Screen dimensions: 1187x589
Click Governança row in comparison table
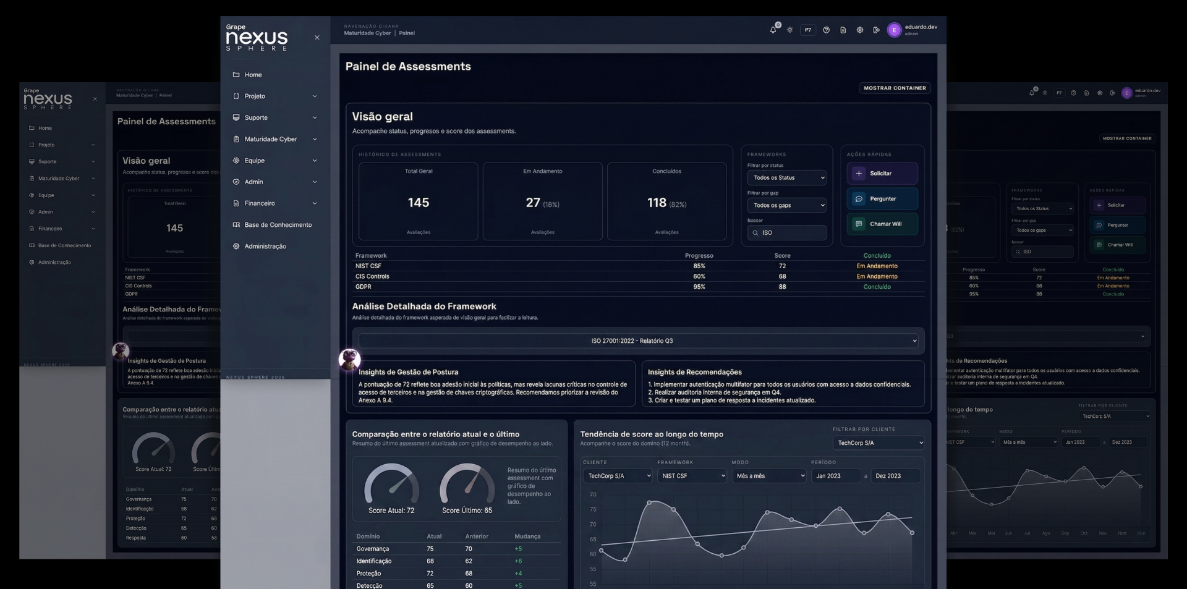(457, 549)
